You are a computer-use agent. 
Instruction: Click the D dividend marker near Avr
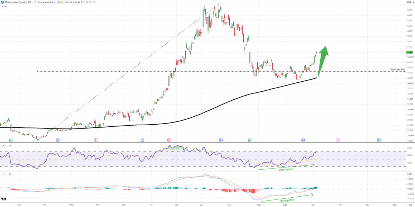(142, 140)
